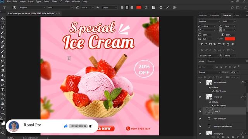Image resolution: width=248 pixels, height=139 pixels.
Task: Open font family dropdown in Character panel
Action: coord(219,22)
